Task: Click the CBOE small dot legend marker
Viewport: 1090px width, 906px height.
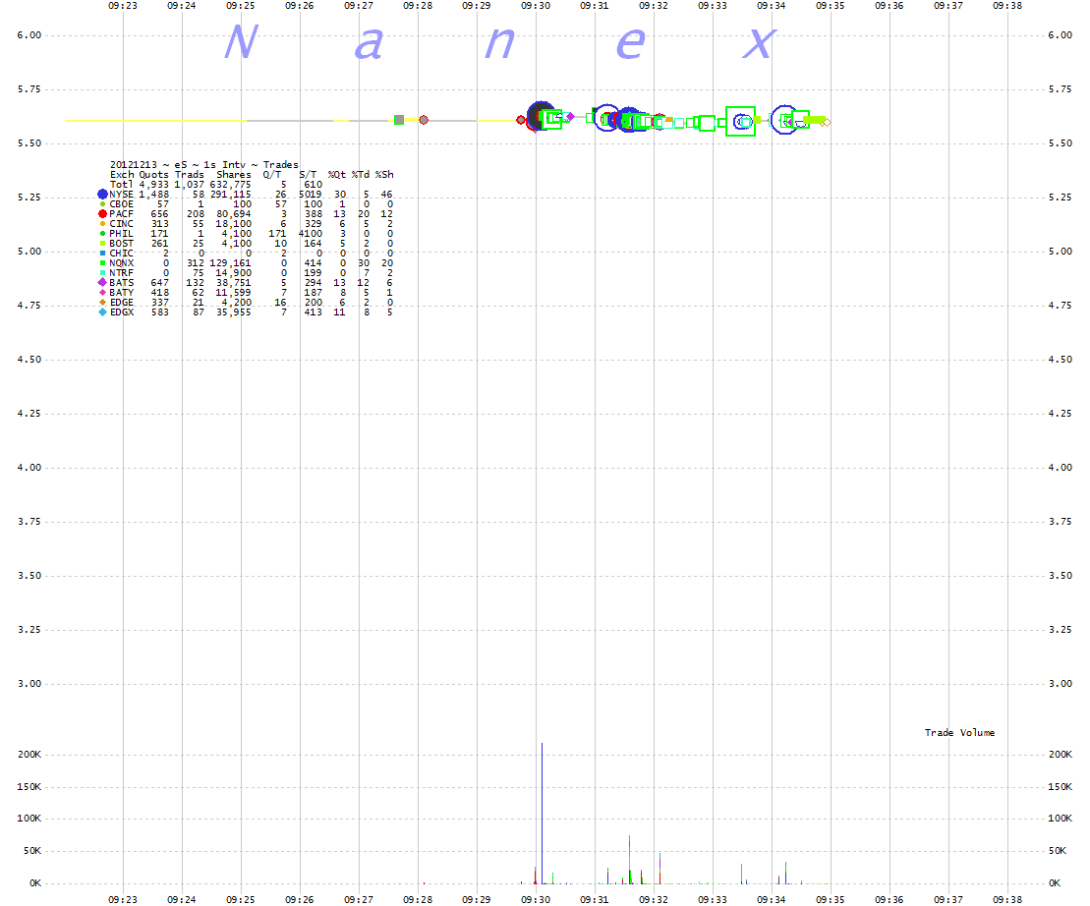Action: pyautogui.click(x=102, y=204)
